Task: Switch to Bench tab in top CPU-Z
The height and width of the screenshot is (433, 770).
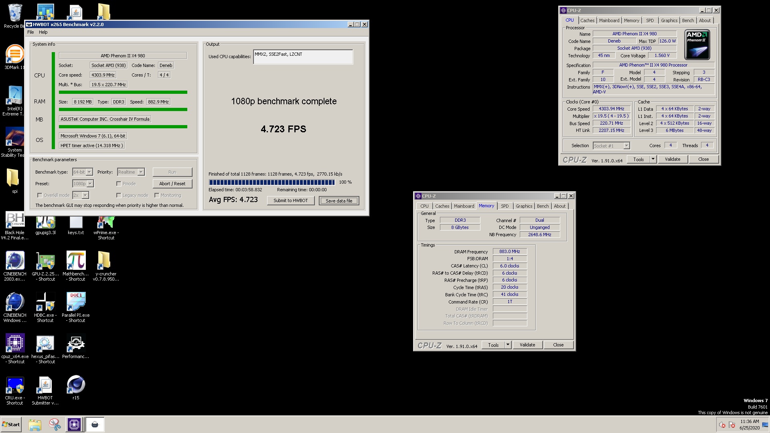Action: [x=688, y=20]
